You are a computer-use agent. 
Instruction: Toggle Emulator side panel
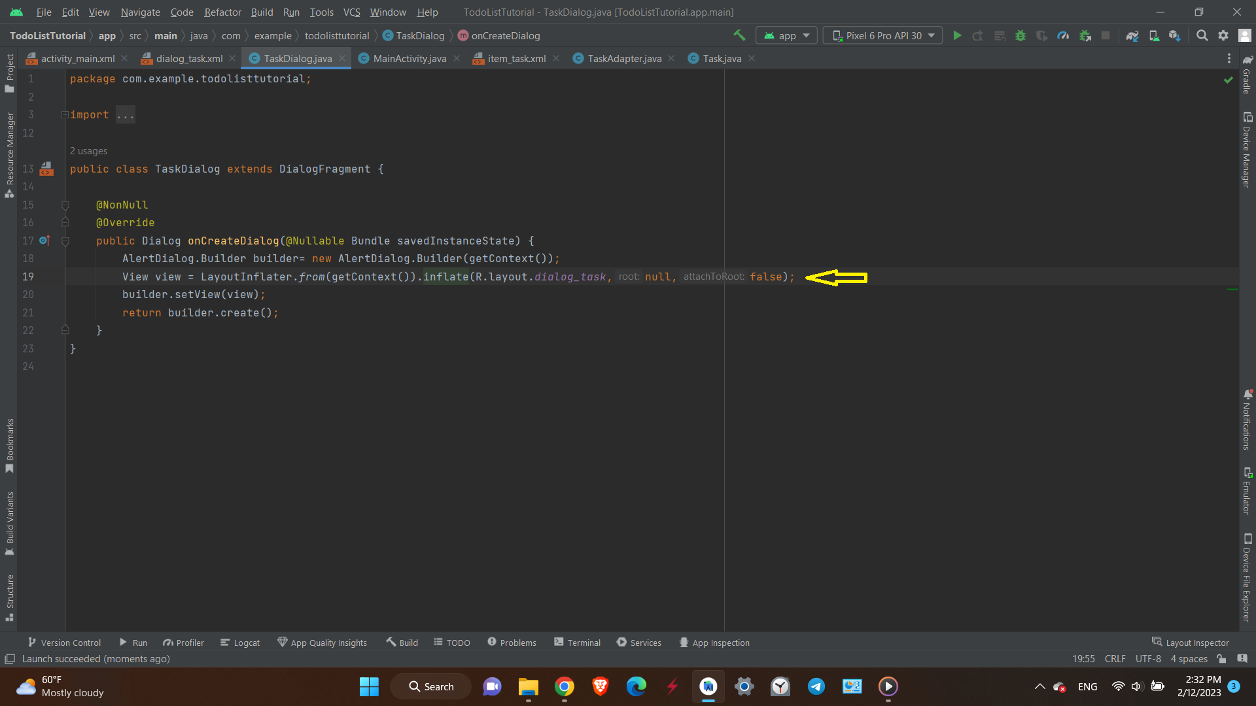tap(1247, 491)
